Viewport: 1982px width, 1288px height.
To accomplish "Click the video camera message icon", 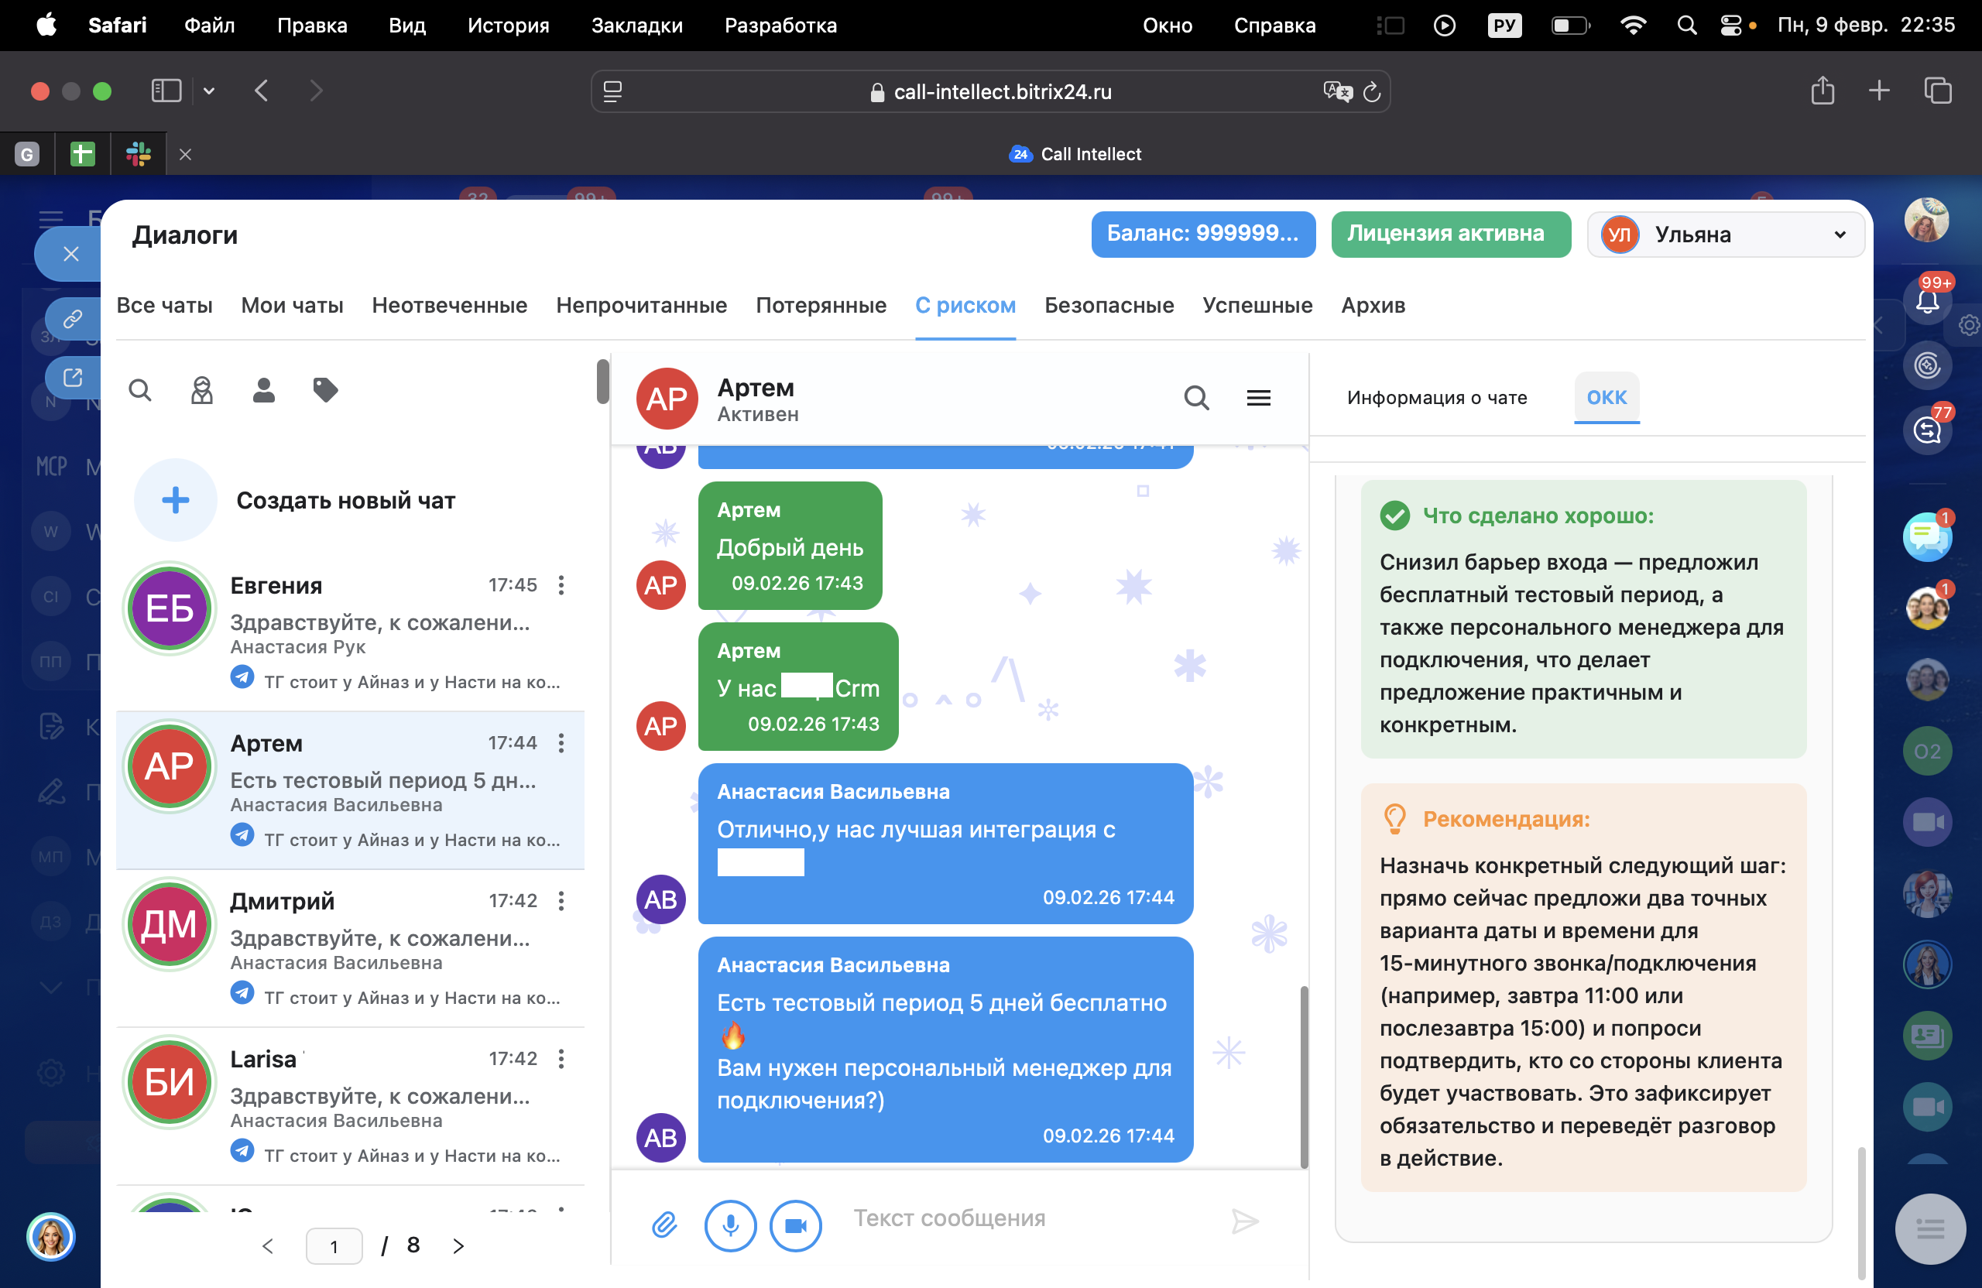I will tap(795, 1225).
